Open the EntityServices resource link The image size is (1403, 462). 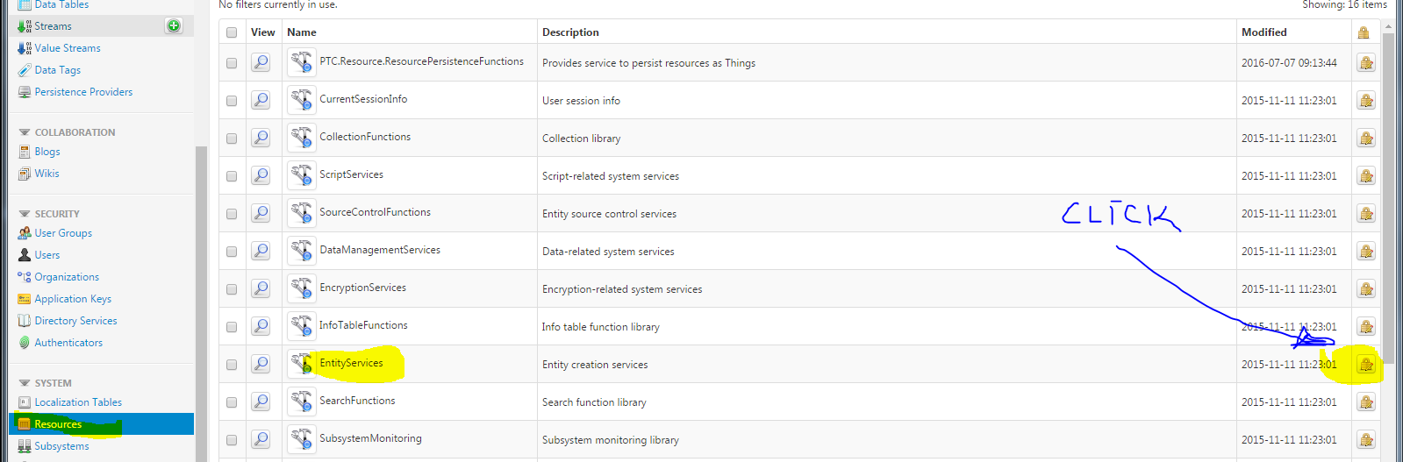click(351, 363)
